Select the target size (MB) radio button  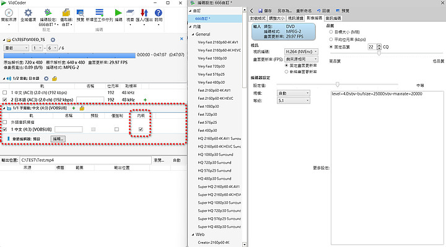(x=331, y=32)
